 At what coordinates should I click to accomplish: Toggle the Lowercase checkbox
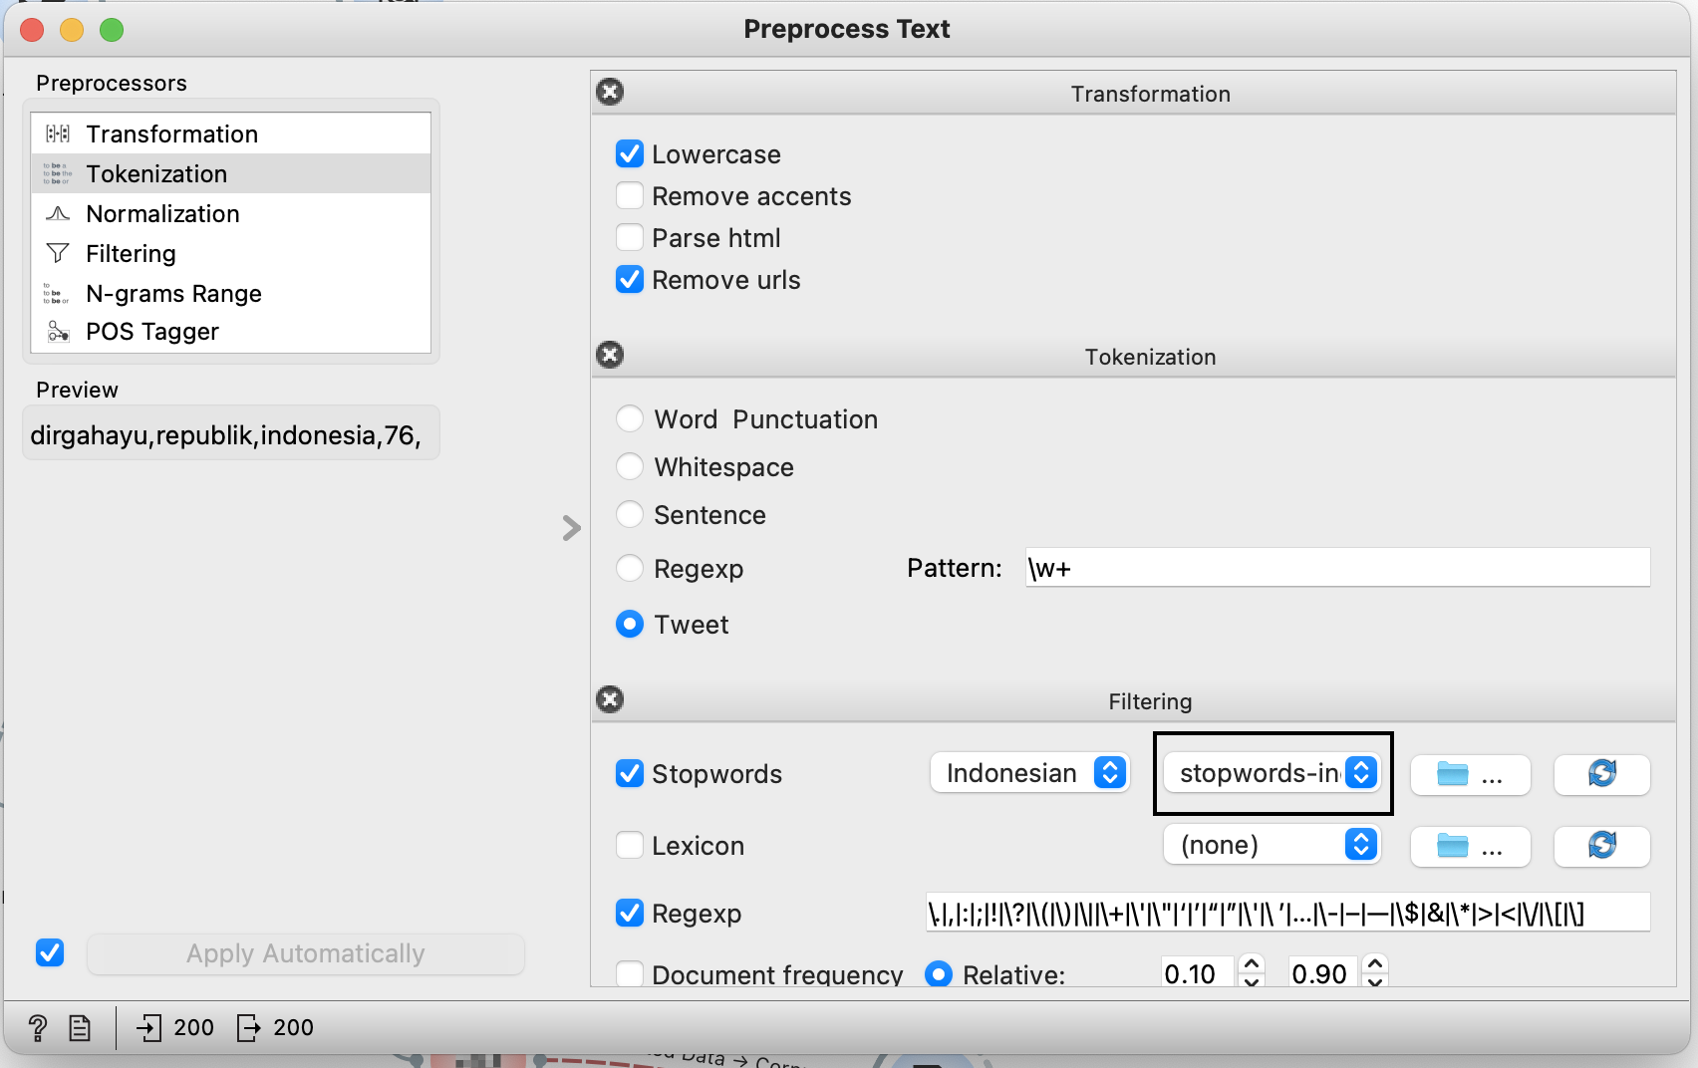click(630, 153)
